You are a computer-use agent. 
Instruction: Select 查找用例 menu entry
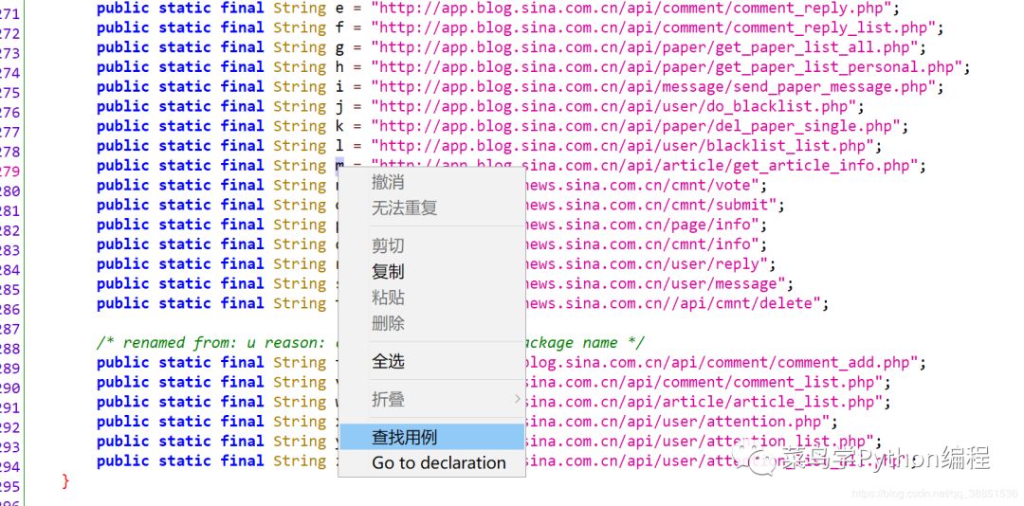coord(431,437)
